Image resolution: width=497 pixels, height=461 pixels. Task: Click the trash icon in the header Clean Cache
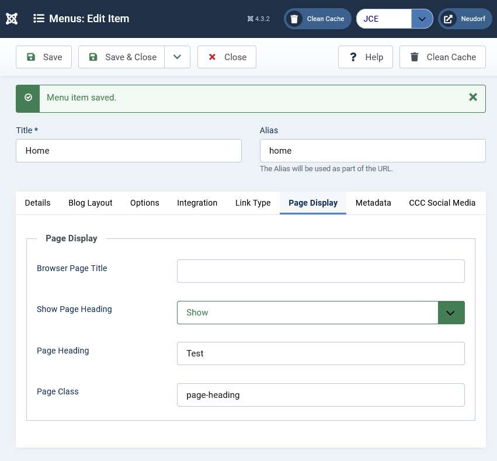click(x=294, y=19)
